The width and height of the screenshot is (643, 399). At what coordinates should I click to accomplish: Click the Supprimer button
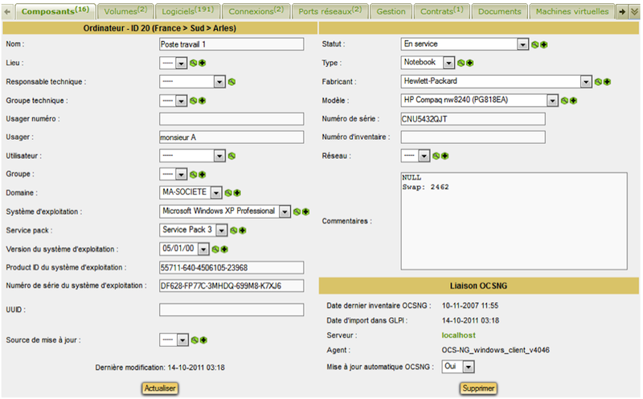[x=477, y=389]
